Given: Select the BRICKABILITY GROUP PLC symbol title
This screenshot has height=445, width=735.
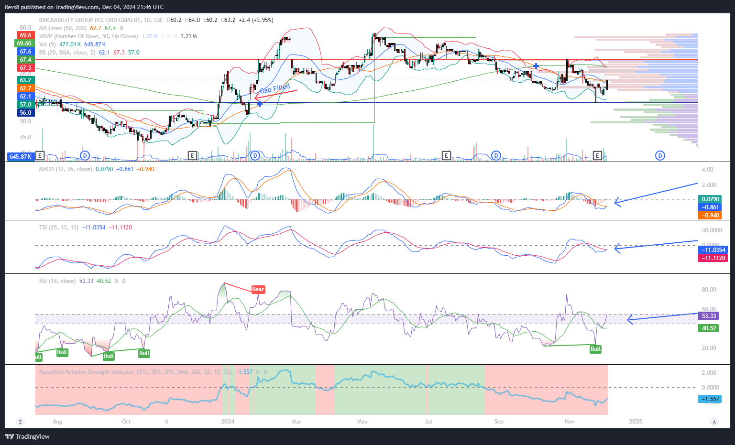Looking at the screenshot, I should point(101,20).
